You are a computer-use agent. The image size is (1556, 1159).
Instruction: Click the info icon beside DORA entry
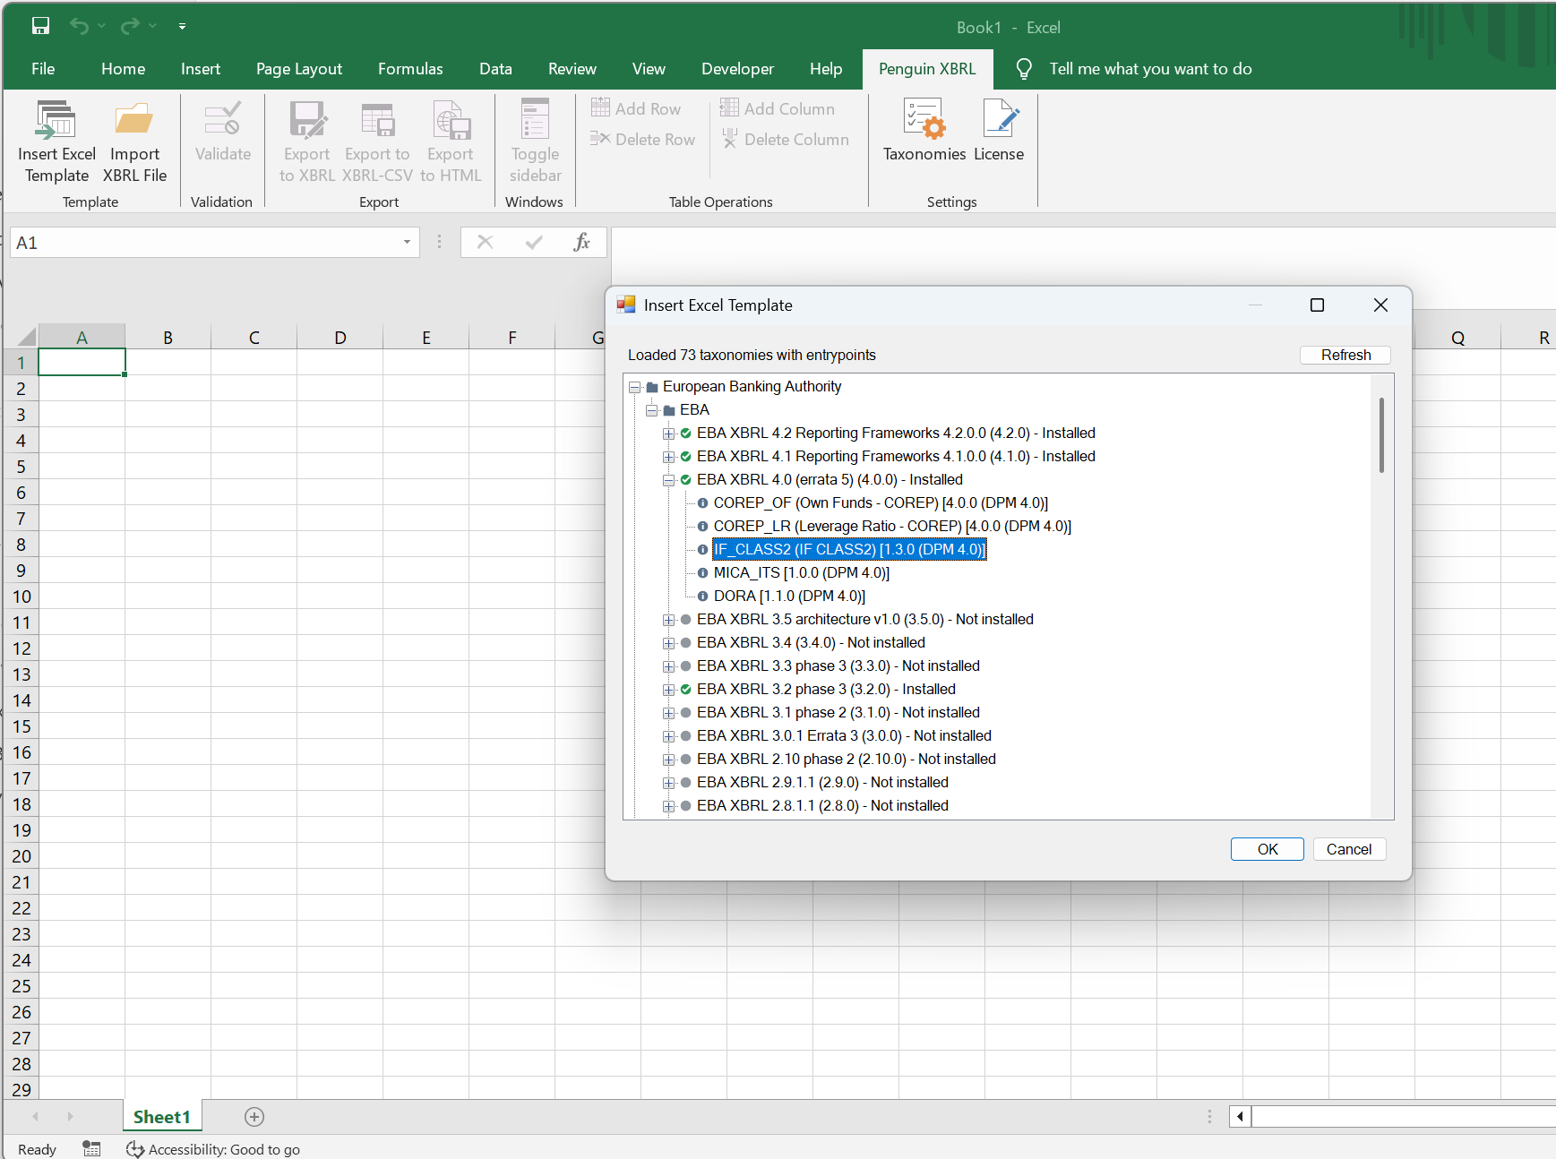tap(702, 597)
